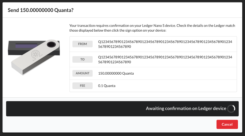Click the AMOUNT label badge
The width and height of the screenshot is (245, 136).
coord(82,73)
